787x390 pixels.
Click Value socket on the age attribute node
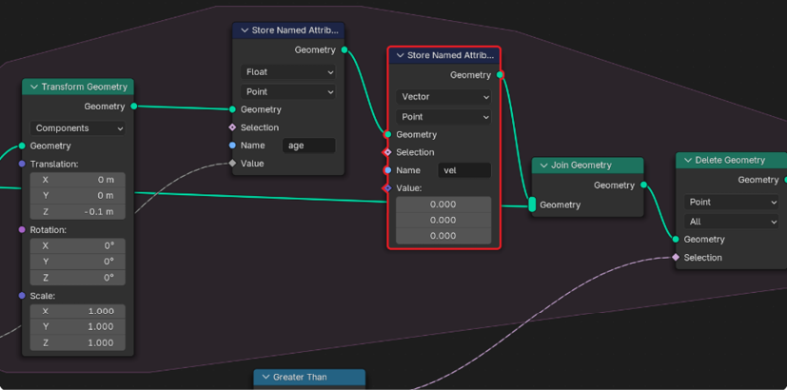pyautogui.click(x=232, y=164)
